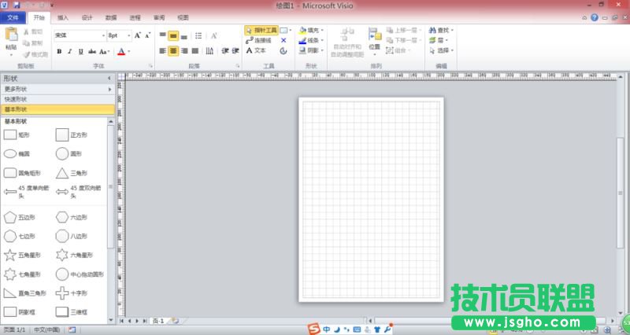
Task: Open the Layers (层) menu button
Action: (x=439, y=40)
